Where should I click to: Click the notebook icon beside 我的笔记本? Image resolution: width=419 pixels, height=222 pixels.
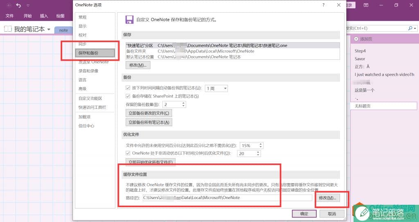[x=8, y=29]
